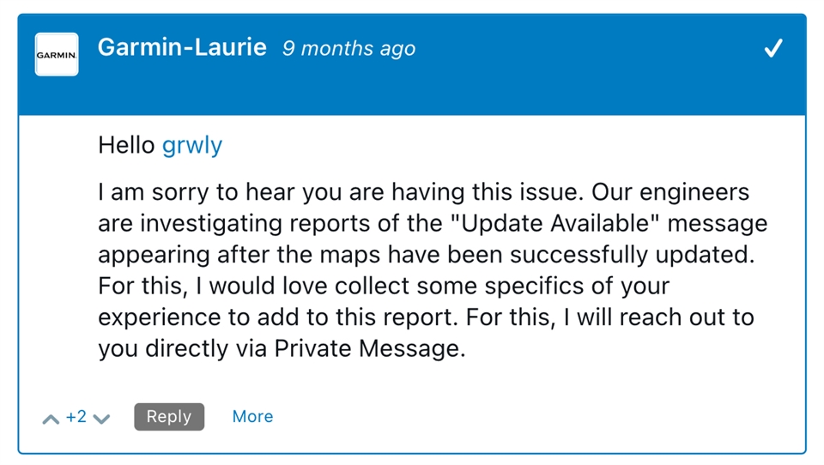Upvote the reply with the up arrow

(51, 419)
